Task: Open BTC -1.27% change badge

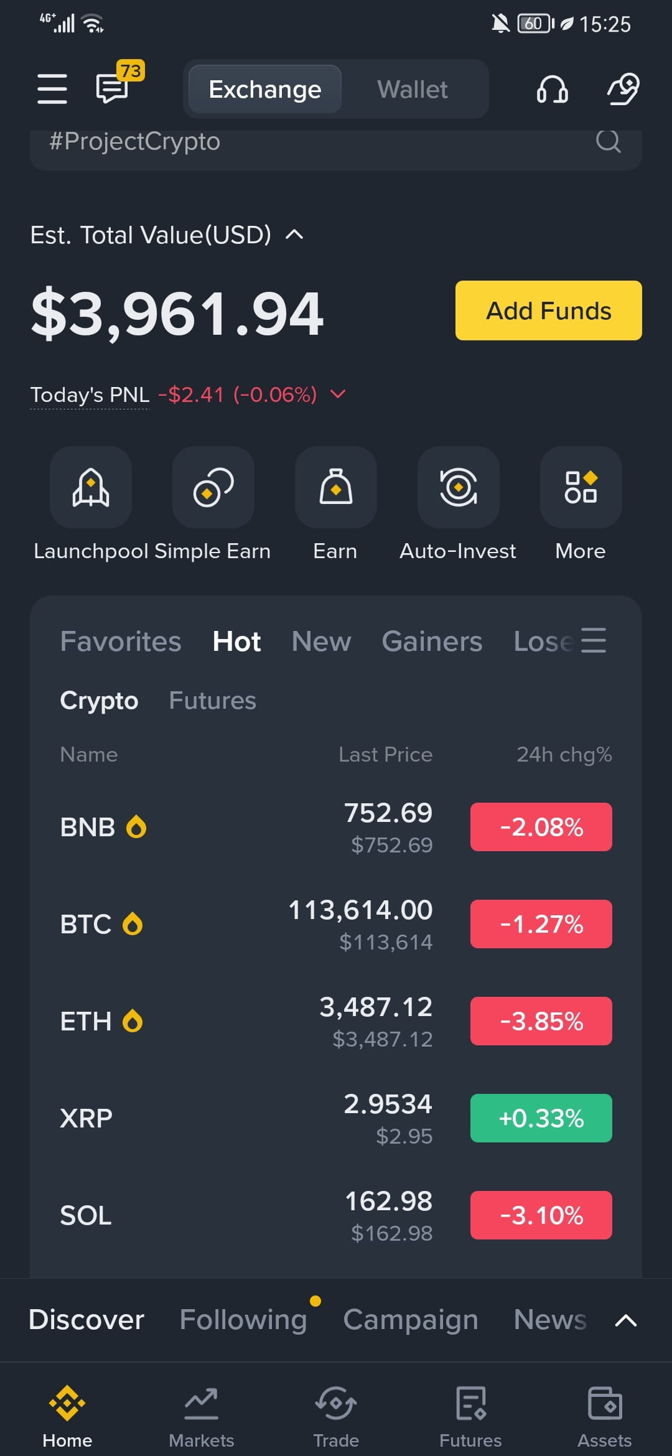Action: (x=541, y=924)
